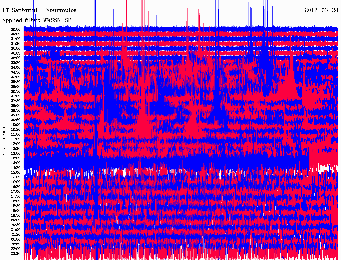
Task: Click the 21:00 time label
Action: click(16, 230)
